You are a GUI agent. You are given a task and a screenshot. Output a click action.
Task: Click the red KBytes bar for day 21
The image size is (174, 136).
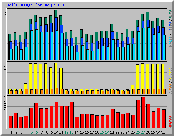tap(112, 118)
